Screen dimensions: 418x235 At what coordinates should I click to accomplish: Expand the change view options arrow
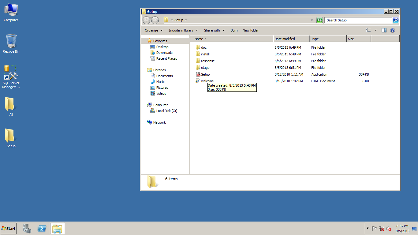point(376,30)
